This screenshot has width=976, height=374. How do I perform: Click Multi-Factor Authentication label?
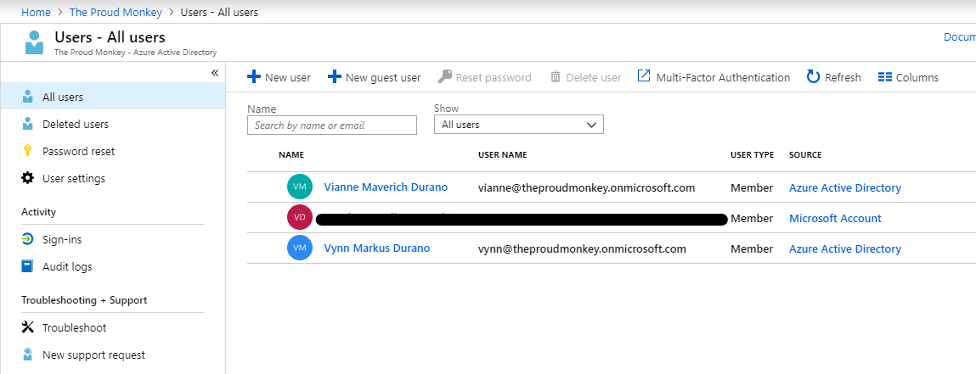pyautogui.click(x=723, y=78)
